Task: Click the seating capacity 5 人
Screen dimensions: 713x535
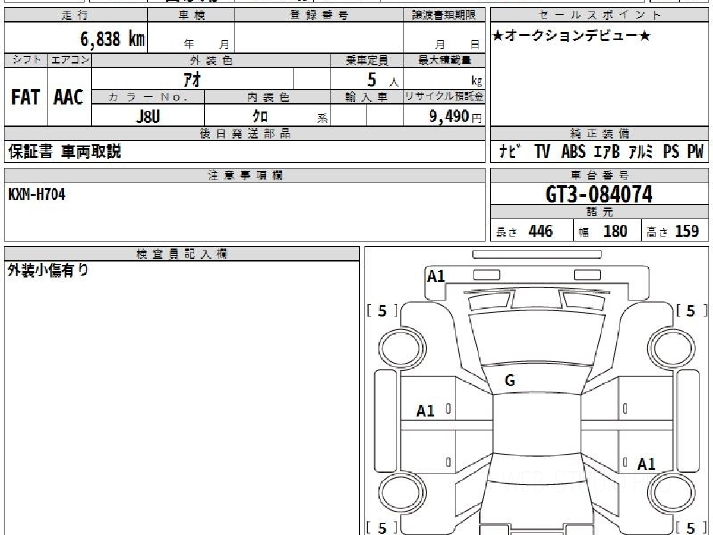Action: [x=383, y=80]
